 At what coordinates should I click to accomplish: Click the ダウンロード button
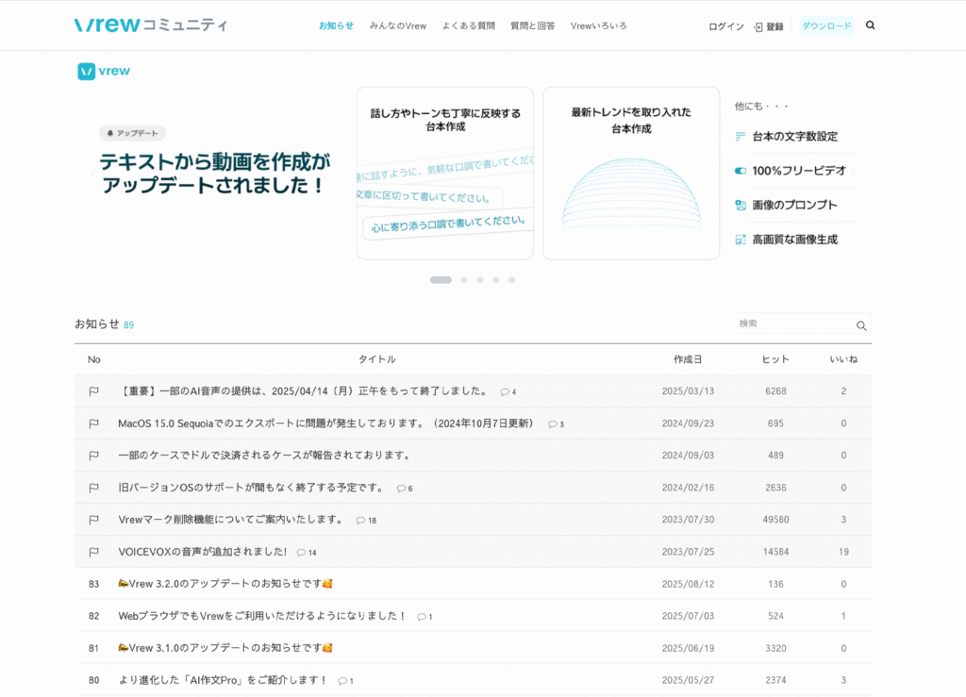click(x=826, y=26)
